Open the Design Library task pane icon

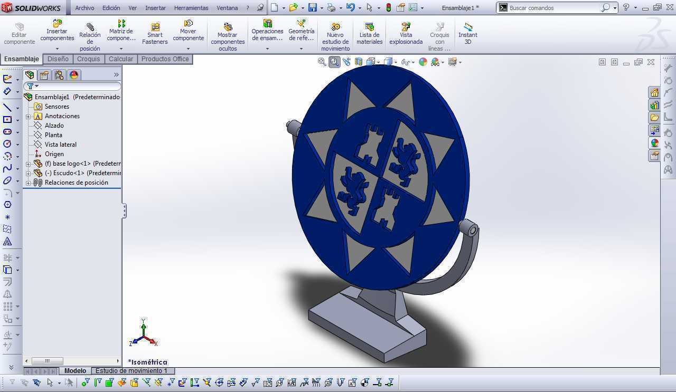pyautogui.click(x=654, y=105)
